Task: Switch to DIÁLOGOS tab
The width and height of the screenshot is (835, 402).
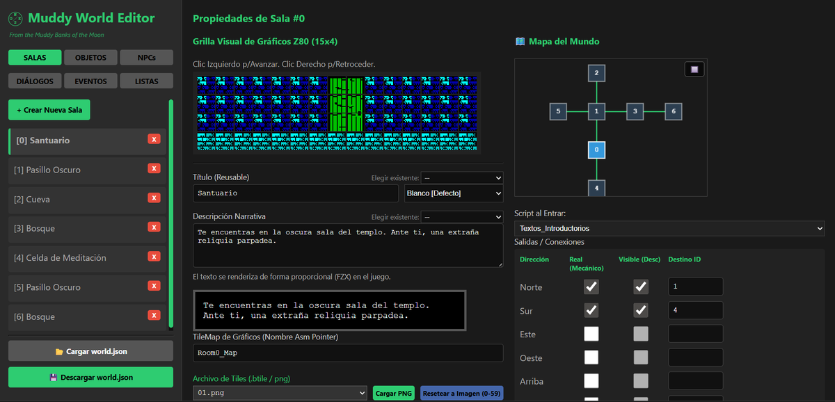Action: click(x=35, y=81)
